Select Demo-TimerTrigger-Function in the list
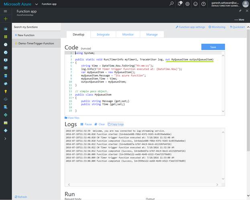The image size is (250, 200). pos(36,42)
